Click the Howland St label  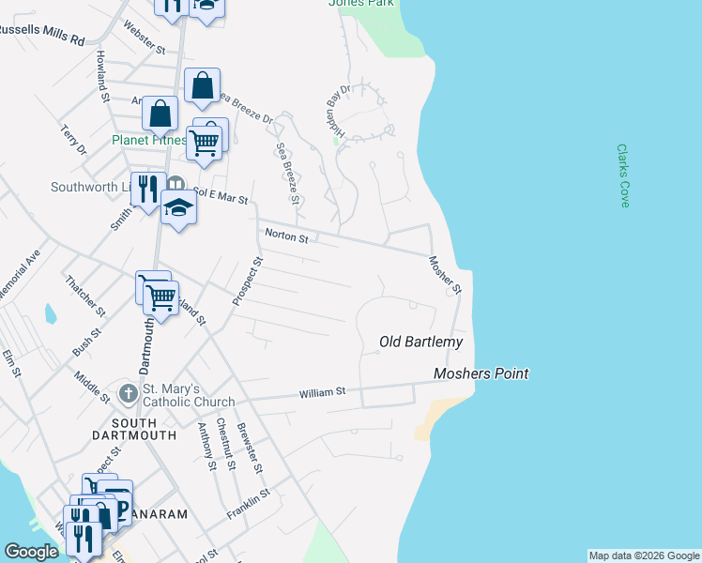[x=102, y=76]
